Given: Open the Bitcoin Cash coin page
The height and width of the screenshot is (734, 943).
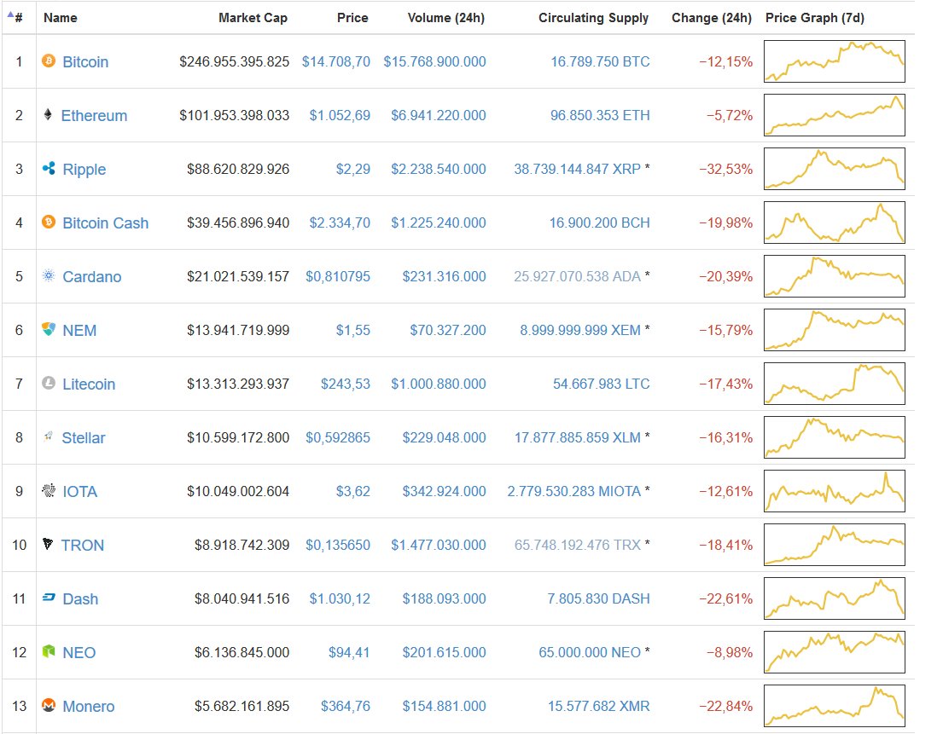Looking at the screenshot, I should [x=105, y=223].
